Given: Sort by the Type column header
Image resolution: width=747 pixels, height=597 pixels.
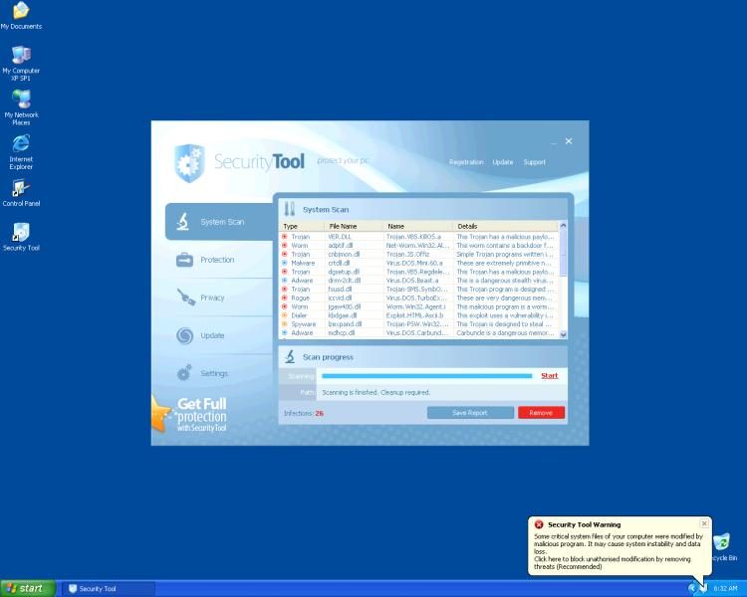Looking at the screenshot, I should coord(303,226).
